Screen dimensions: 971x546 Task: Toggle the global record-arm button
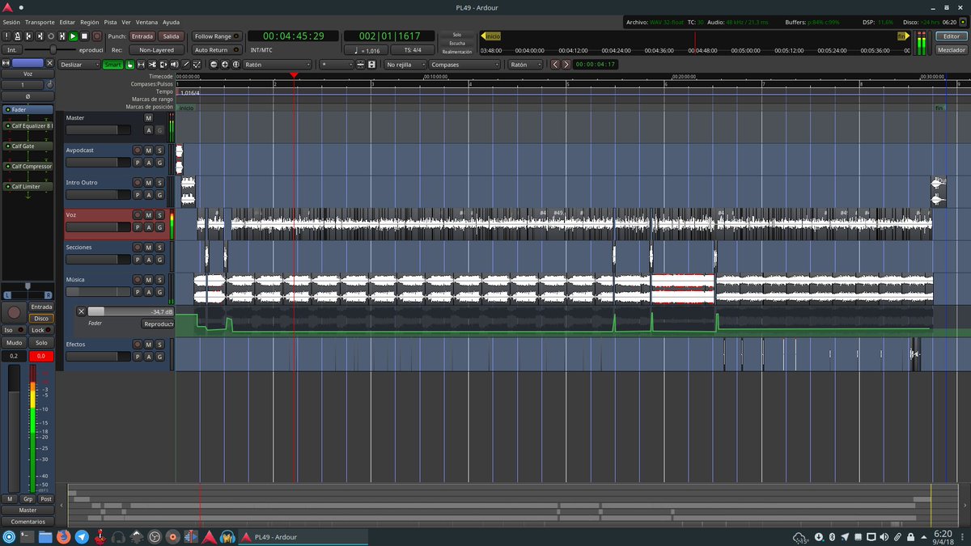[x=97, y=36]
